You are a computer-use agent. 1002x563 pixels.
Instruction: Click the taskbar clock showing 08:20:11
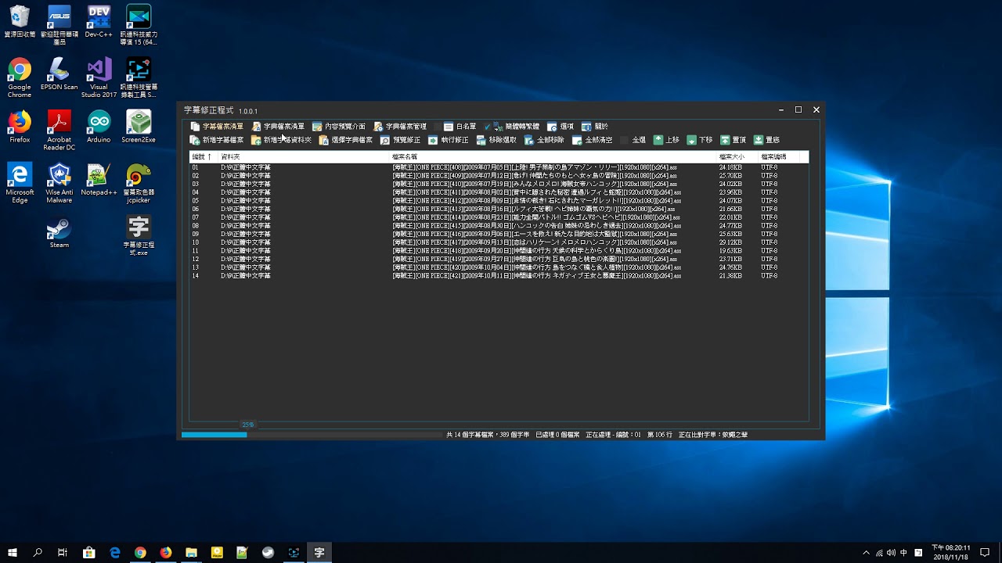(950, 552)
